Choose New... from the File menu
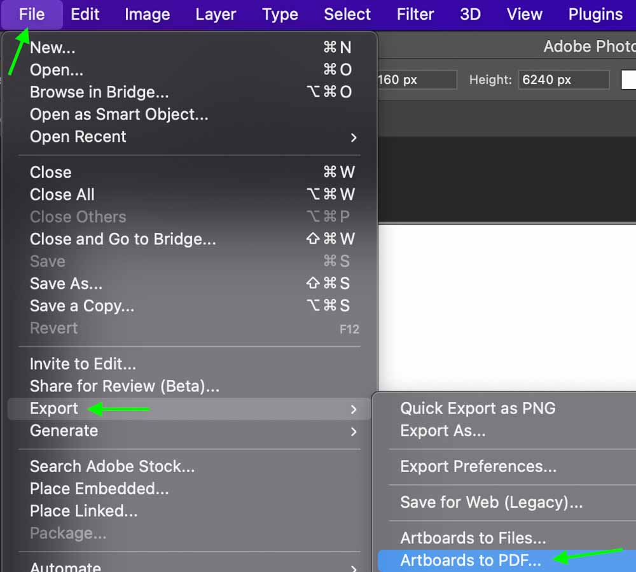Viewport: 636px width, 572px height. 52,48
